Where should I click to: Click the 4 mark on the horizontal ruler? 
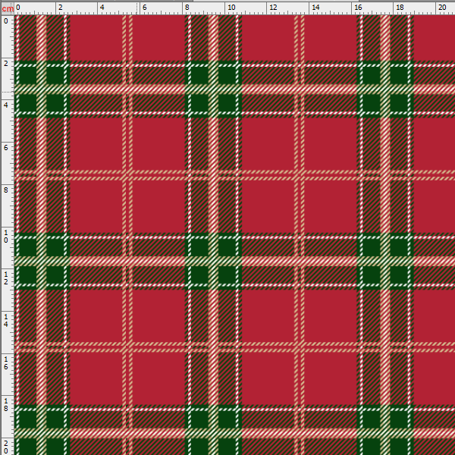pos(102,8)
